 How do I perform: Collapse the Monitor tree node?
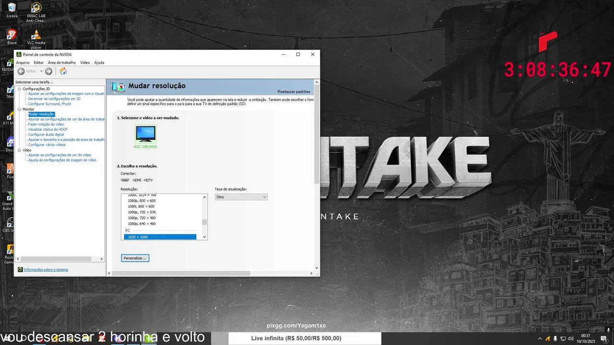[x=20, y=109]
